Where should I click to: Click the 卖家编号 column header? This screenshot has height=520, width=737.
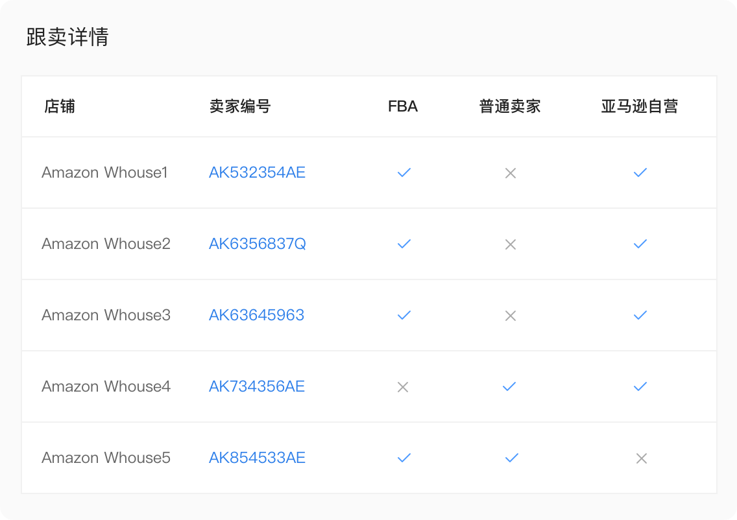[x=241, y=106]
